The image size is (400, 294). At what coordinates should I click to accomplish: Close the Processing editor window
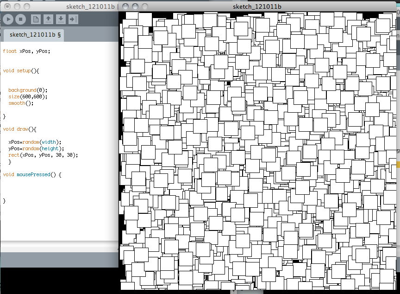(6, 7)
